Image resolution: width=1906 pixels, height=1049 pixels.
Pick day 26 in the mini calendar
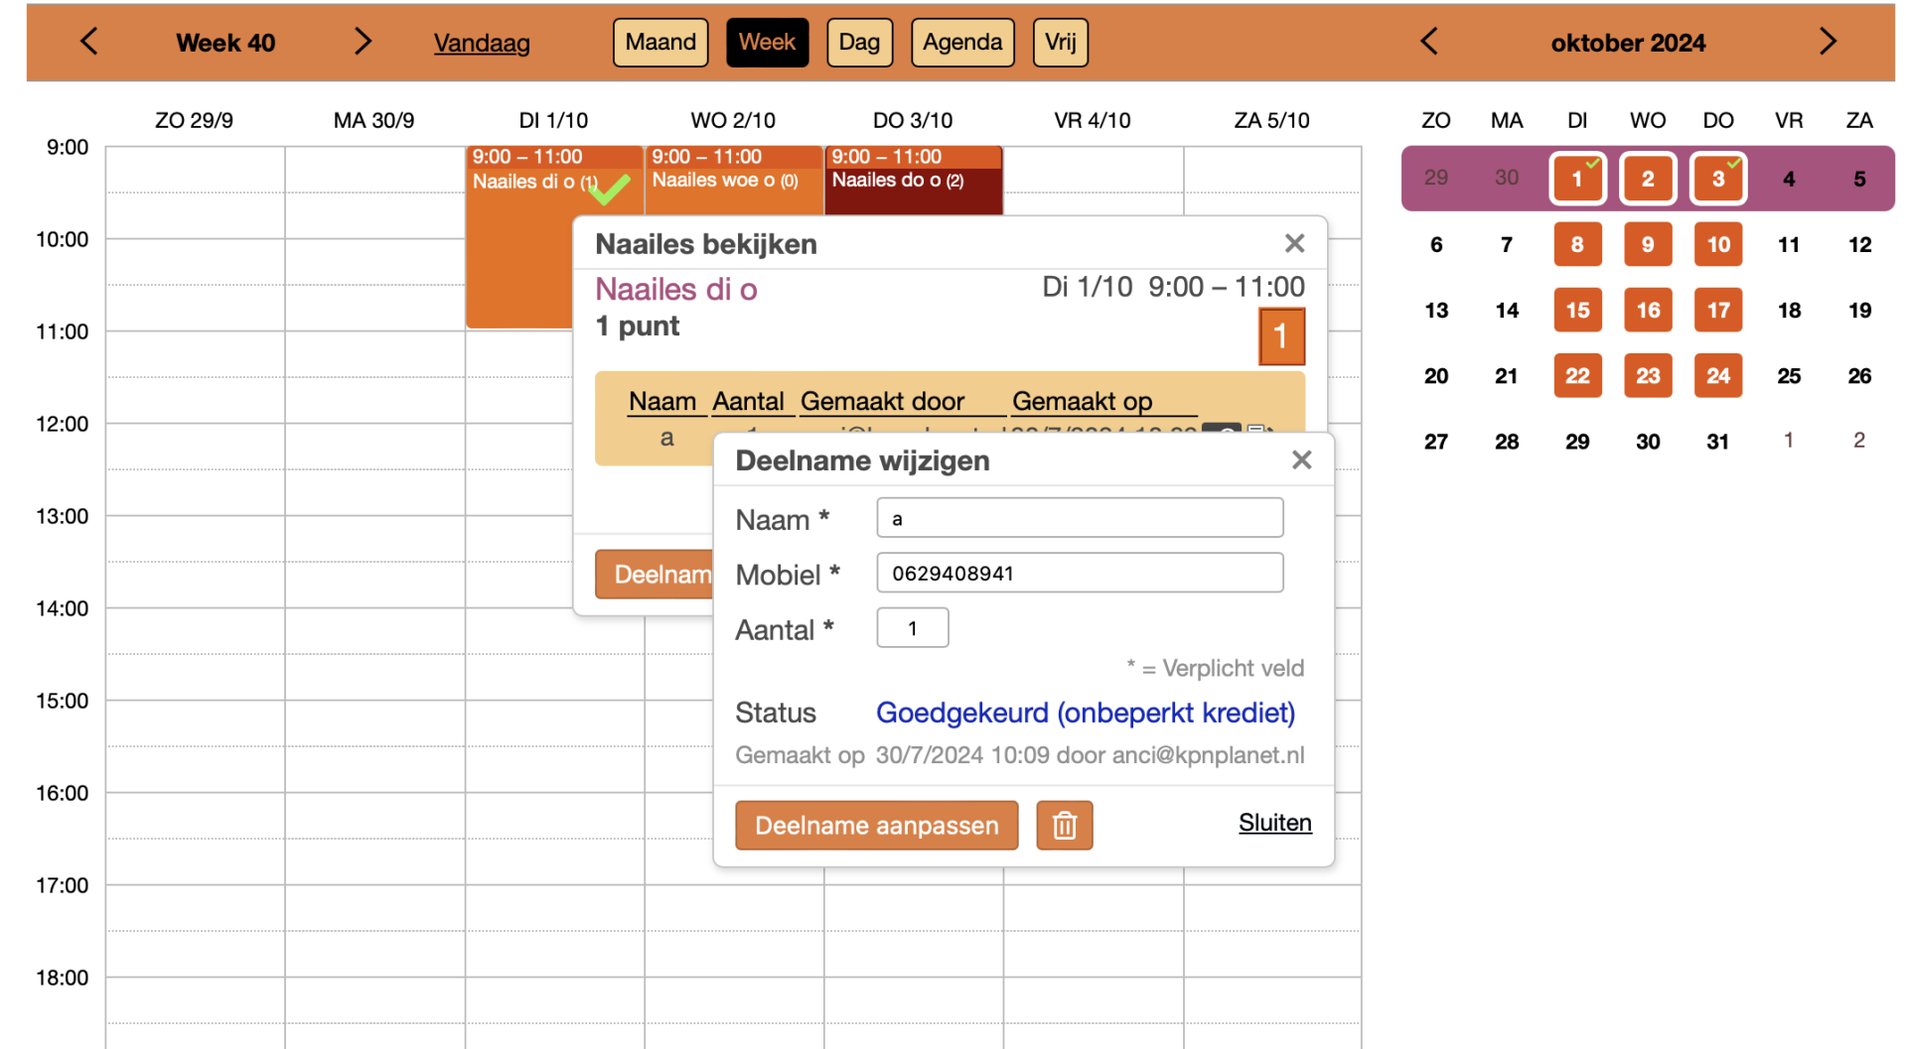coord(1859,376)
